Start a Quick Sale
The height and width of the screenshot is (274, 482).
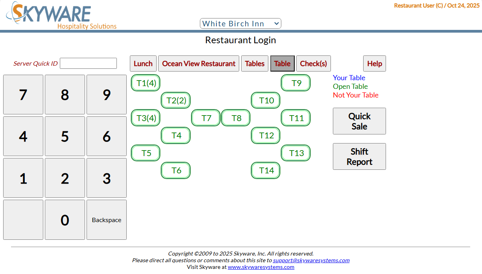pyautogui.click(x=359, y=121)
